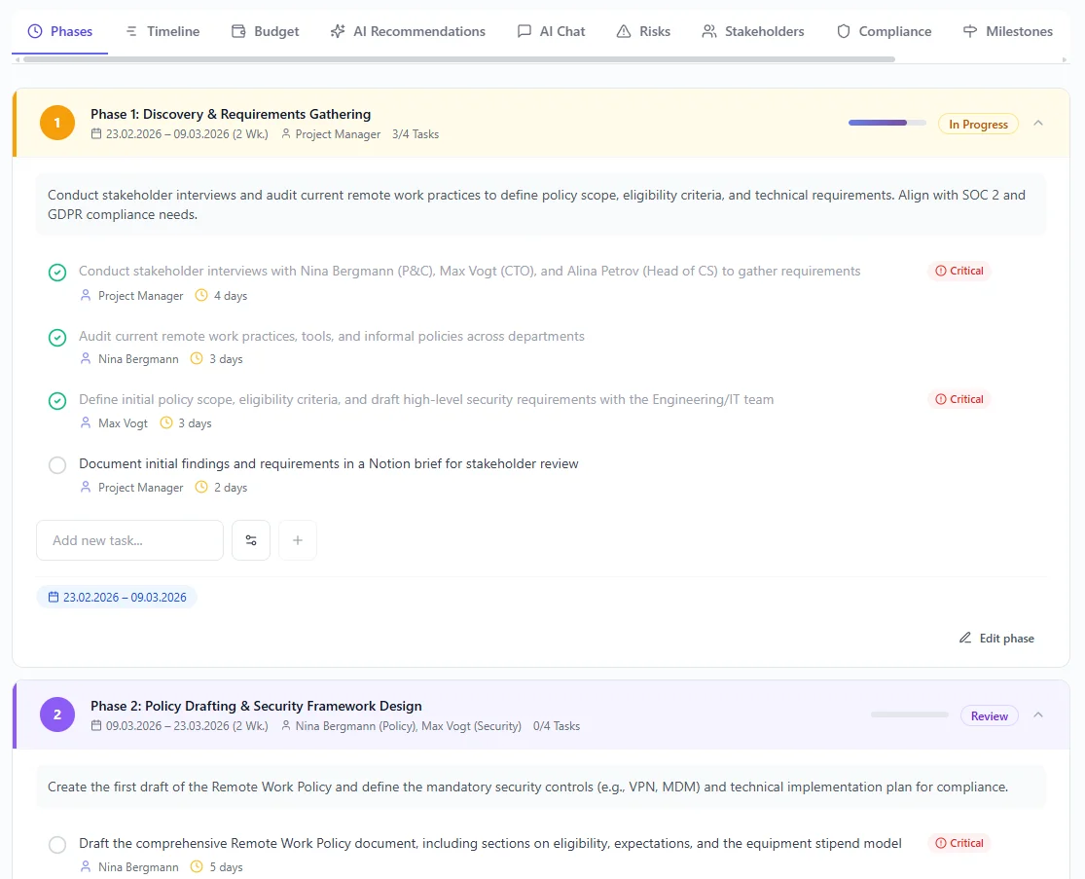Click the Add new task input field
The image size is (1085, 879).
pos(129,540)
